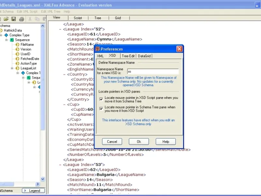261x196 pixels.
Task: Click the UserID element icon
Action: coord(18,54)
